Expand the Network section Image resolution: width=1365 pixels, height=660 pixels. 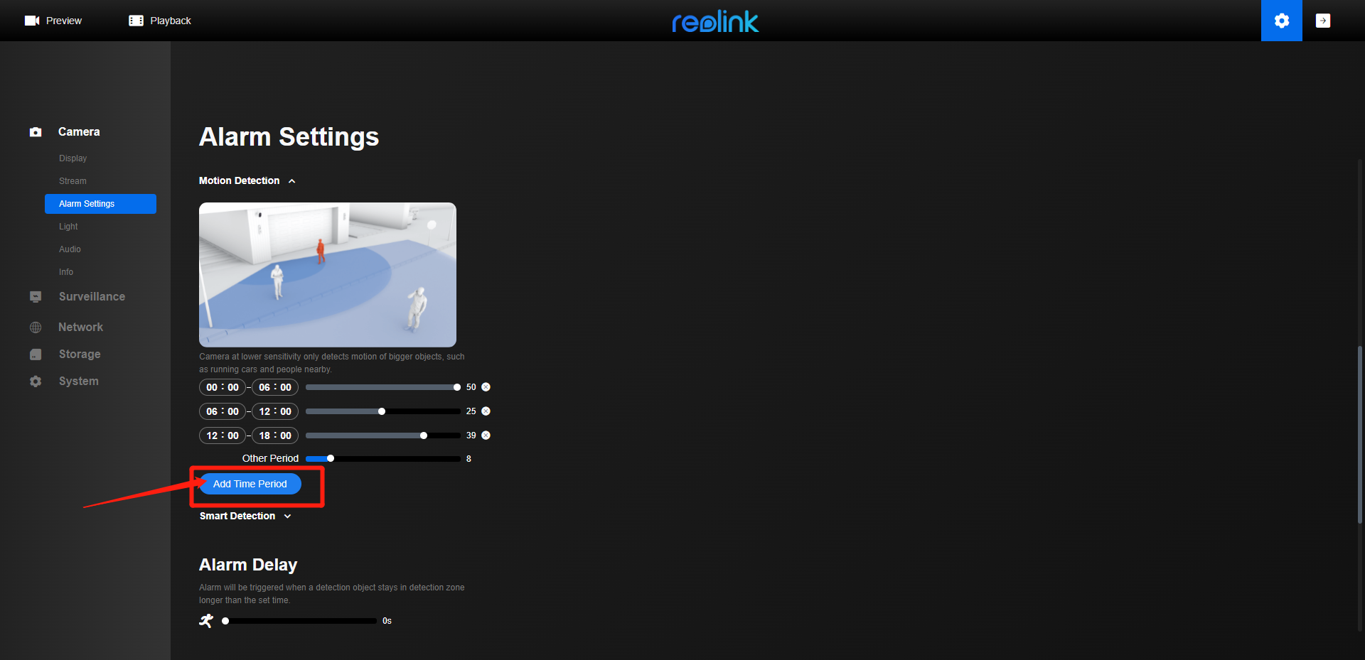coord(80,328)
